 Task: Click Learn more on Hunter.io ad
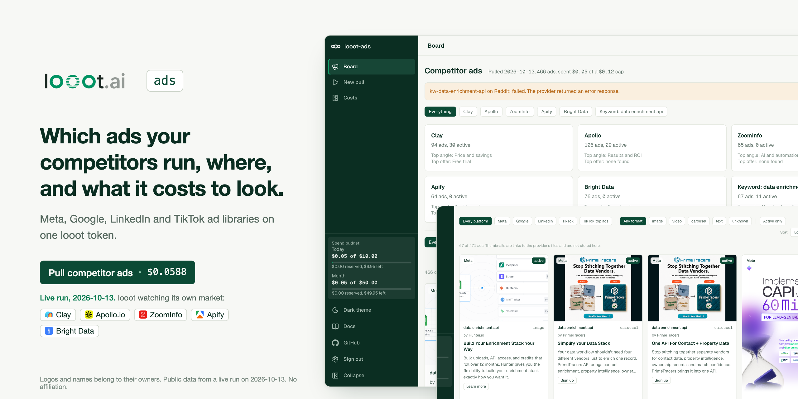coord(476,387)
